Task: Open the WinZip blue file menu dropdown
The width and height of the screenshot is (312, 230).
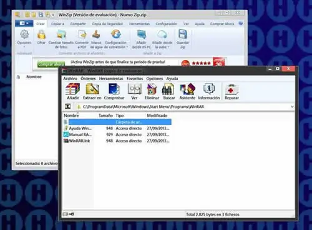Action: click(x=24, y=23)
